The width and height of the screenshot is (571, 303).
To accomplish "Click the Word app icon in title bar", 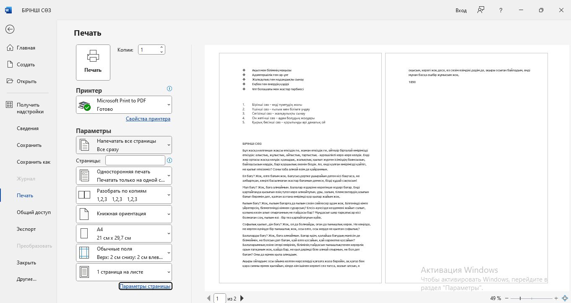I will pyautogui.click(x=8, y=10).
